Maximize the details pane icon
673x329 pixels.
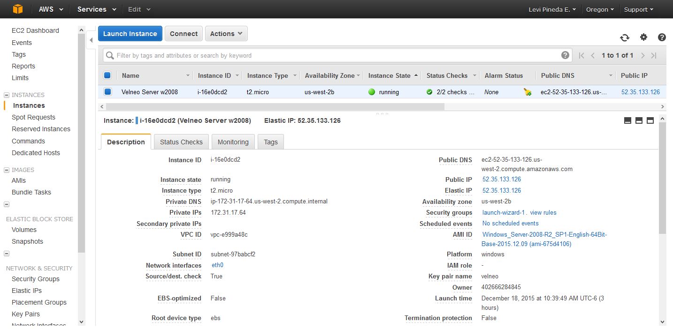point(650,120)
